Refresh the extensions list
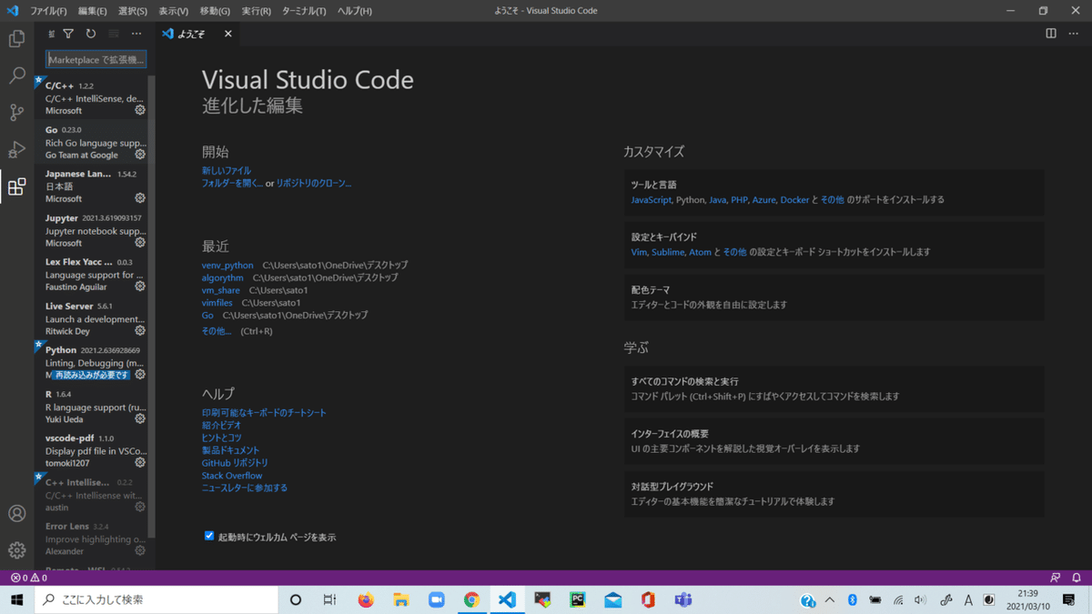This screenshot has height=614, width=1092. tap(91, 34)
